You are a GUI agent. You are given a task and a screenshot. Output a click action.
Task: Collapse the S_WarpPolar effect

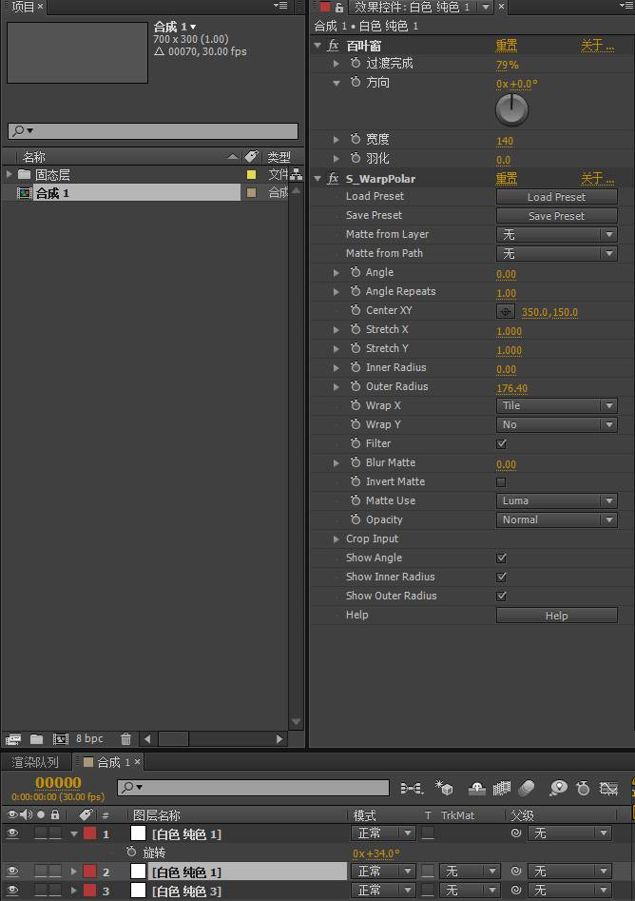point(317,179)
